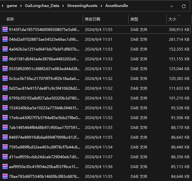192x181 pixels.
Task: Select file name aaf9950e30c41f95...
Action: (44, 166)
